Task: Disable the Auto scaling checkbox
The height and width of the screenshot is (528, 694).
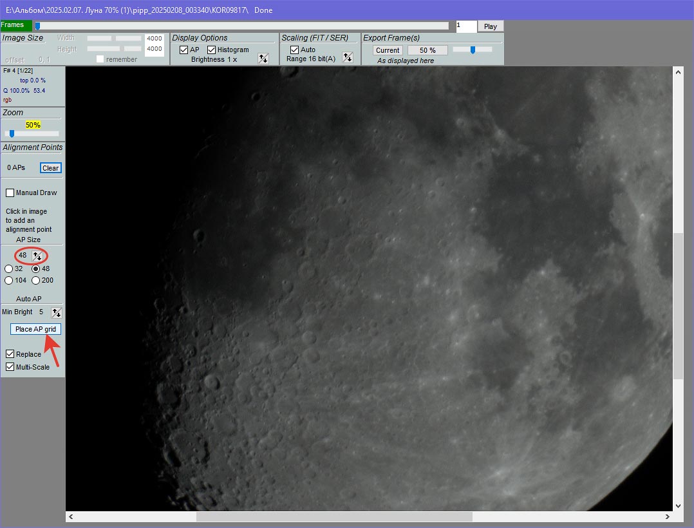Action: click(x=294, y=50)
